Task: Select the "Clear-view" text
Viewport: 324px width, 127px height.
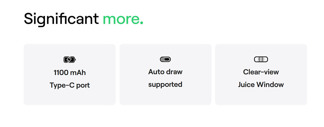Action: click(261, 72)
